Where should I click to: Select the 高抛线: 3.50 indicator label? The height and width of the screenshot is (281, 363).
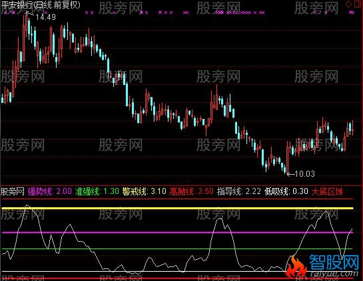191,191
